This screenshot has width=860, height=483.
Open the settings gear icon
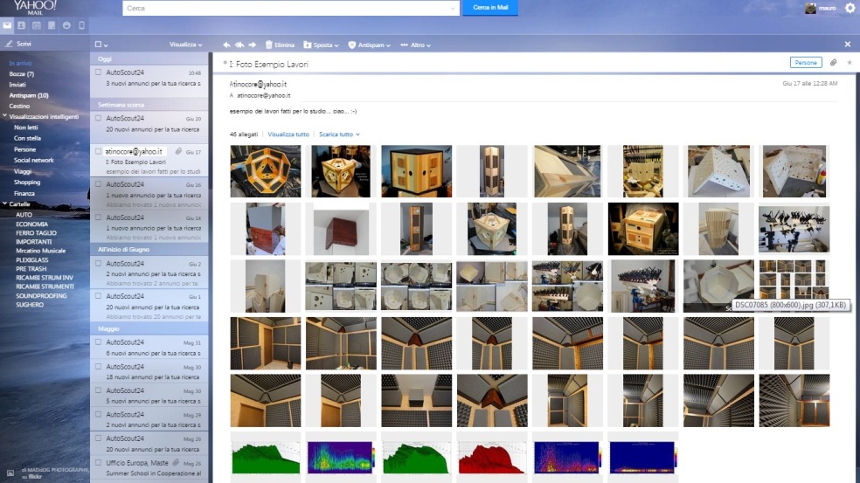click(850, 8)
